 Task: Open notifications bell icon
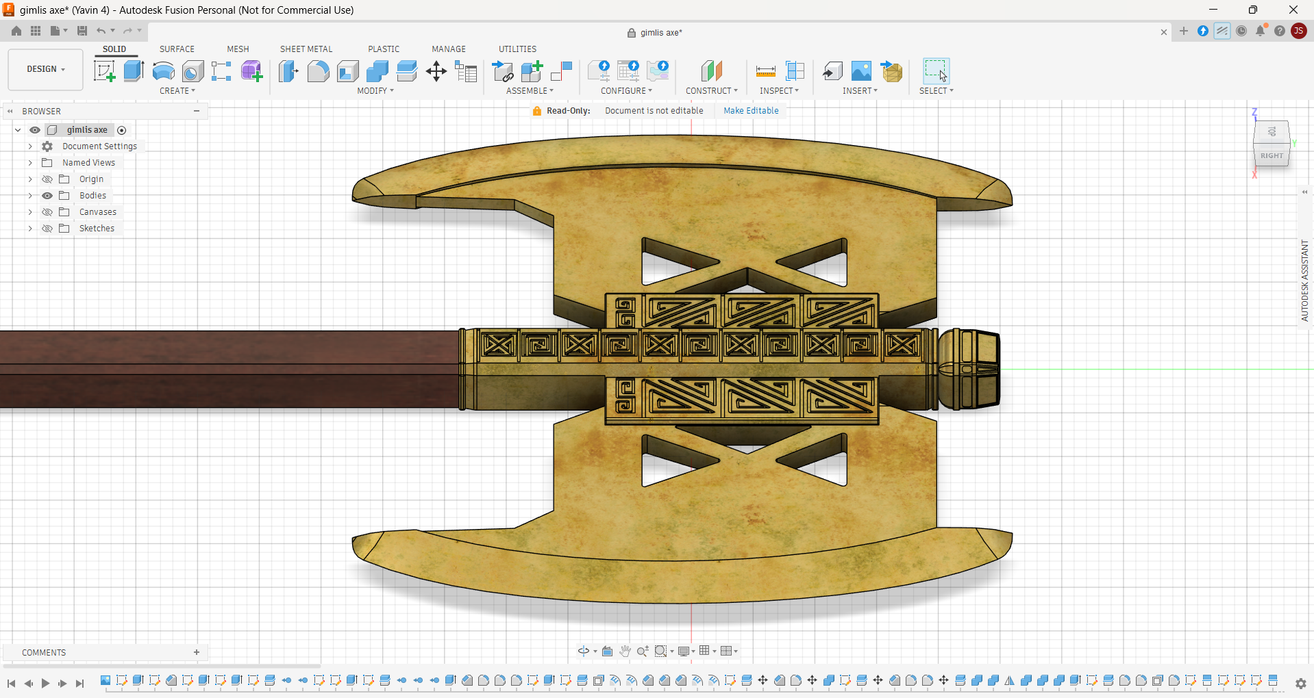[x=1261, y=31]
